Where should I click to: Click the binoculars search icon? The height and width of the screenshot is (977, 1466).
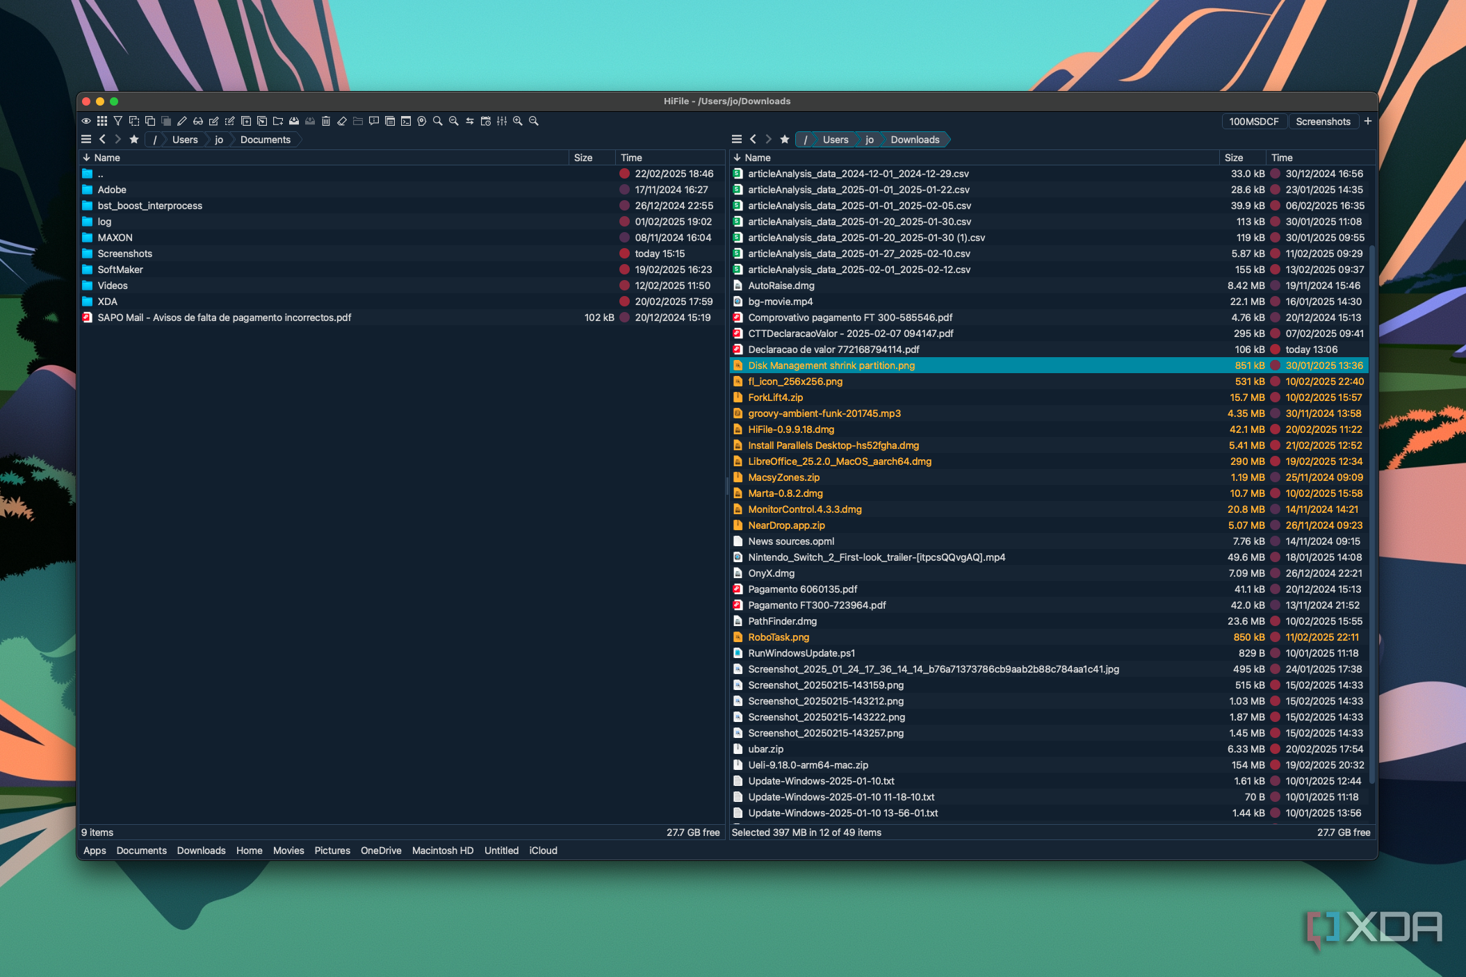[x=198, y=121]
